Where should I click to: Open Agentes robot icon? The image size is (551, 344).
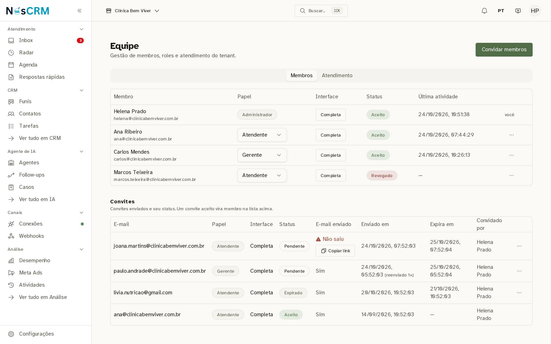pos(11,163)
